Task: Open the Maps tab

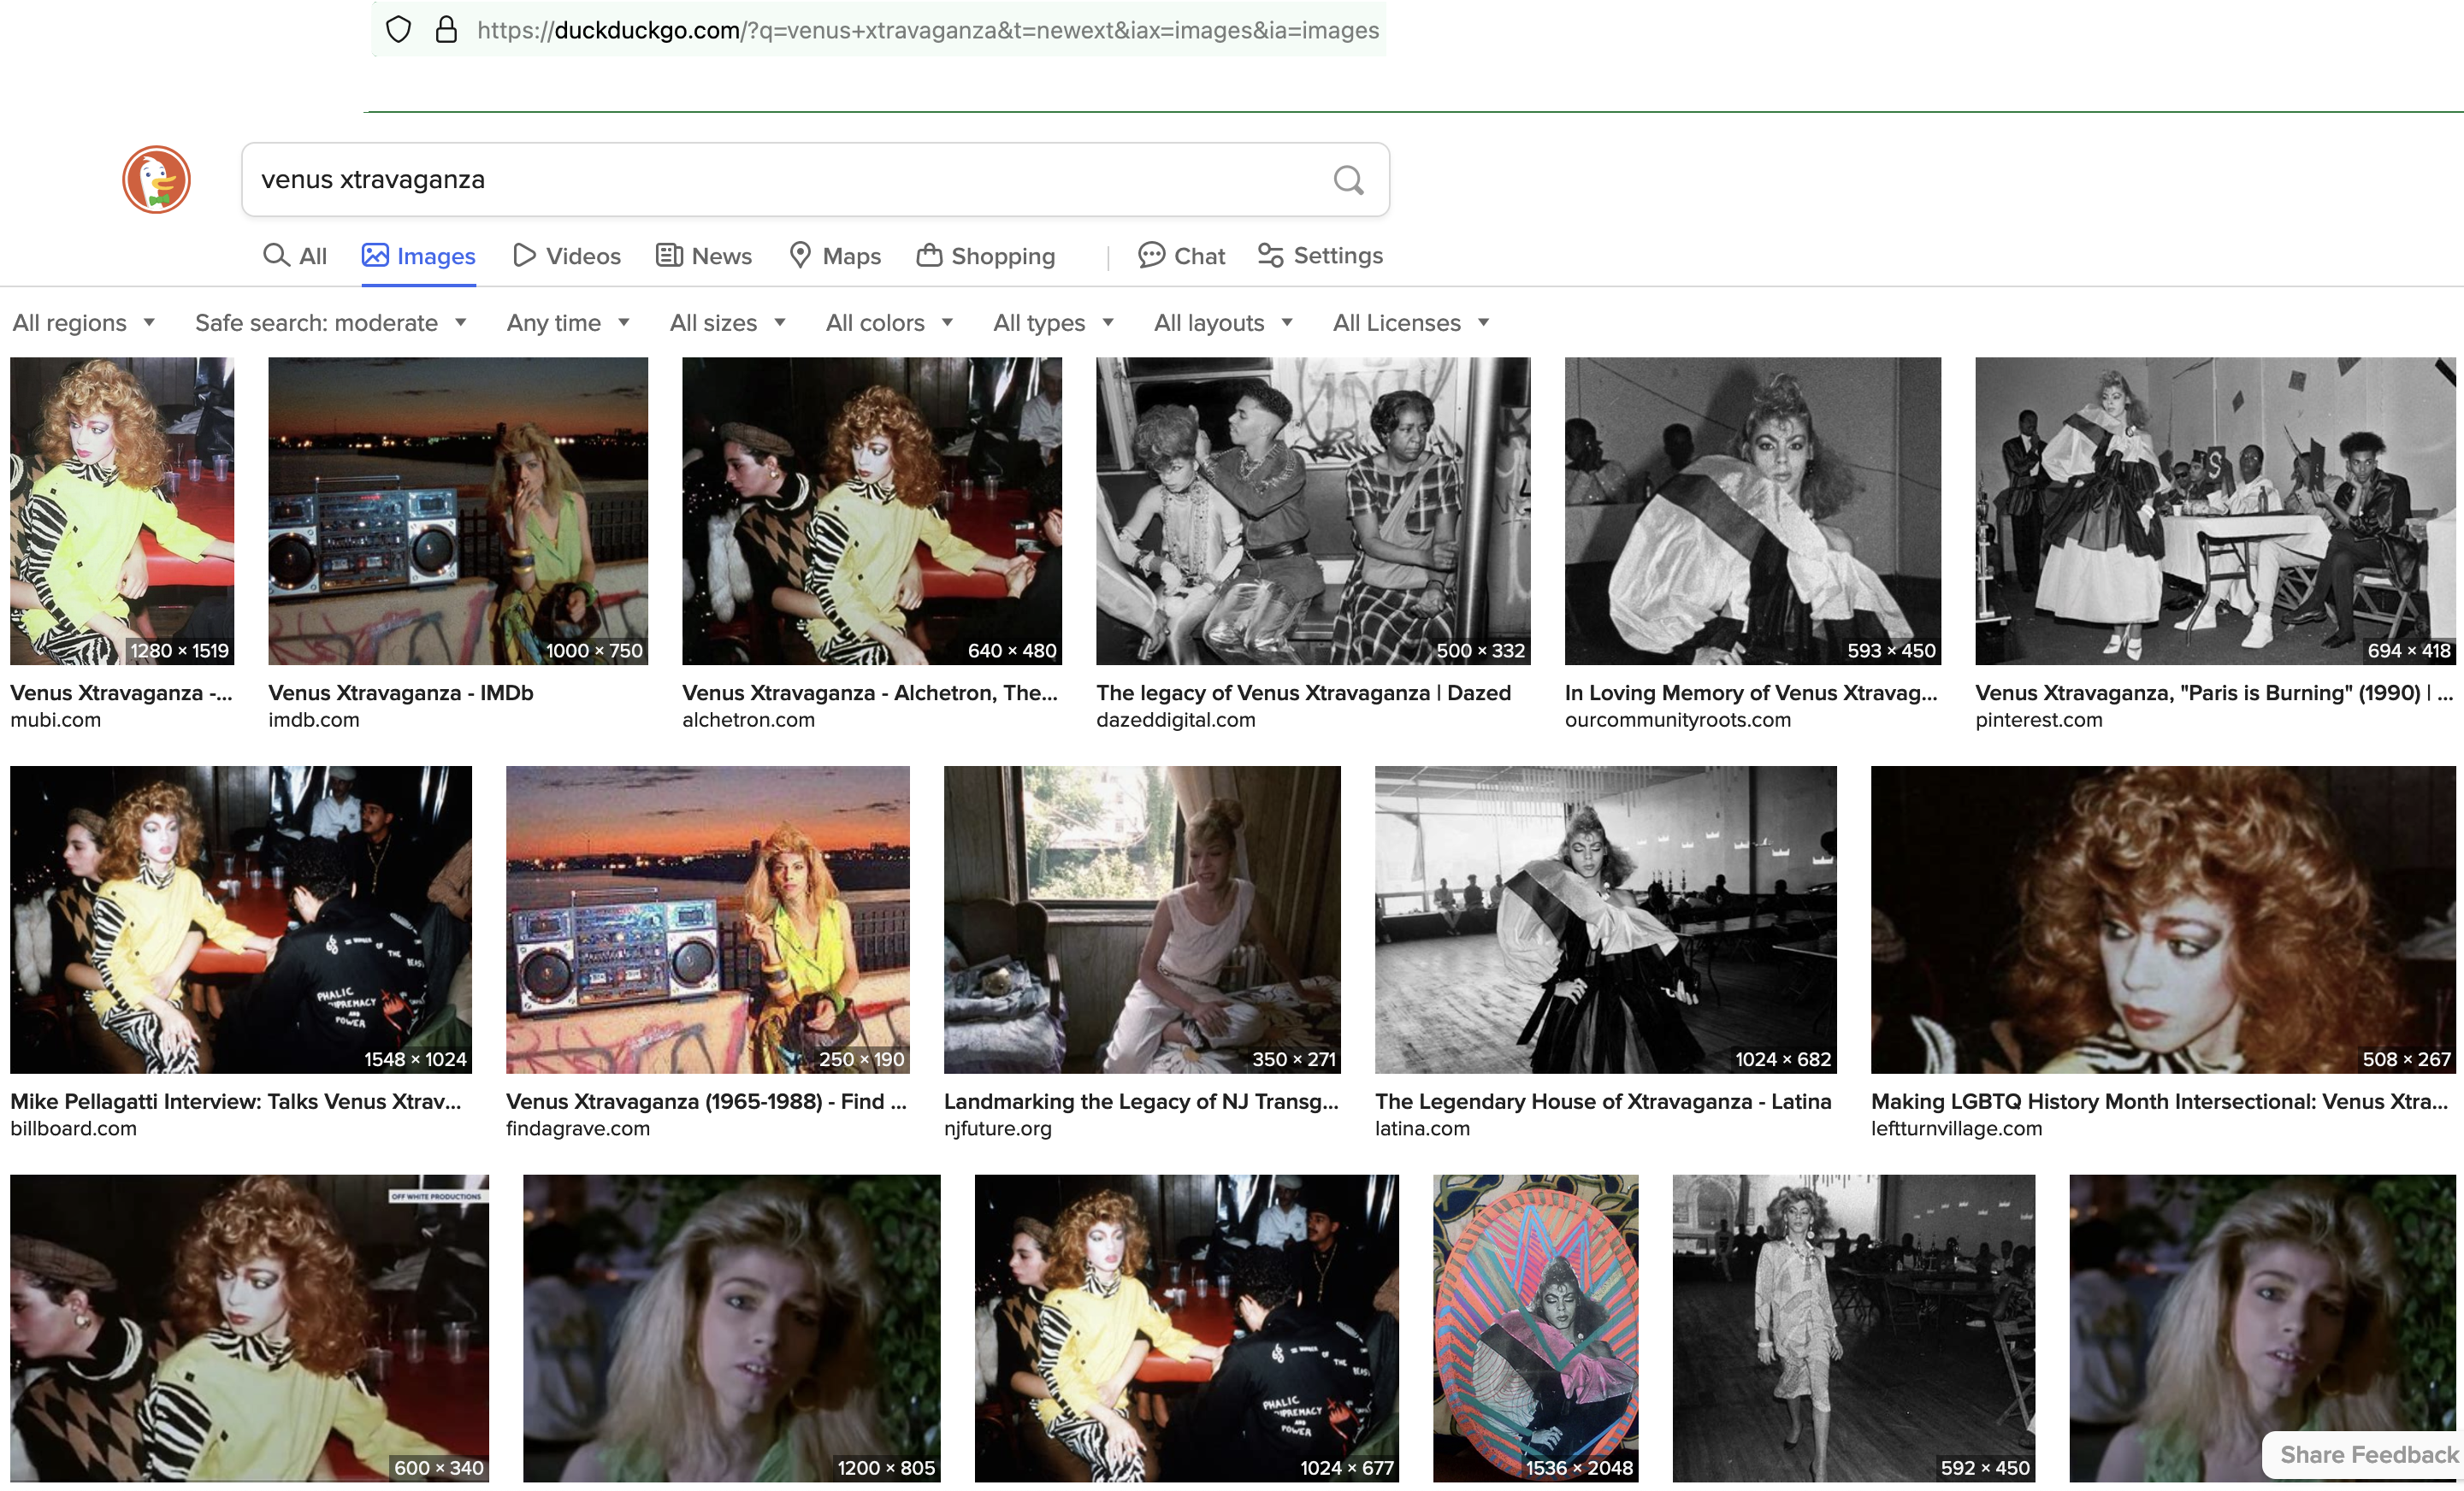Action: 835,256
